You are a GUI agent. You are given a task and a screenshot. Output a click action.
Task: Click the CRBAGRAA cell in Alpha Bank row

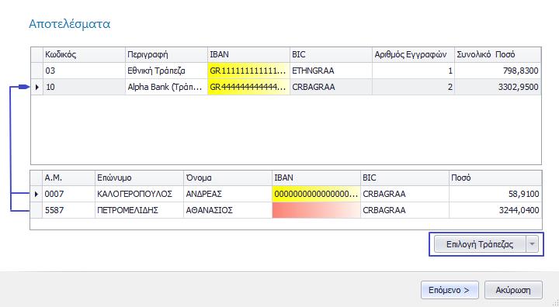(x=331, y=87)
